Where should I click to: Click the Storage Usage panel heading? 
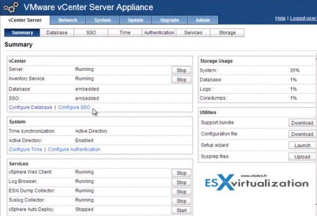coord(216,61)
